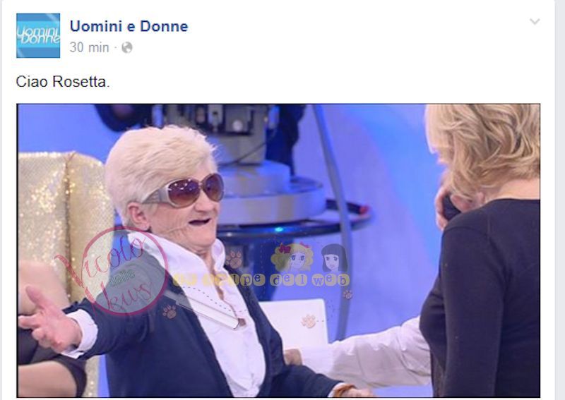565x400 pixels.
Task: Click the paw print beside the white collar
Action: tap(235, 259)
